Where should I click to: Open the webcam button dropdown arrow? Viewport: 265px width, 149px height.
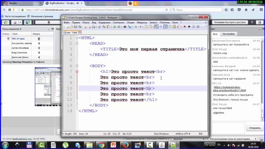coord(20,22)
